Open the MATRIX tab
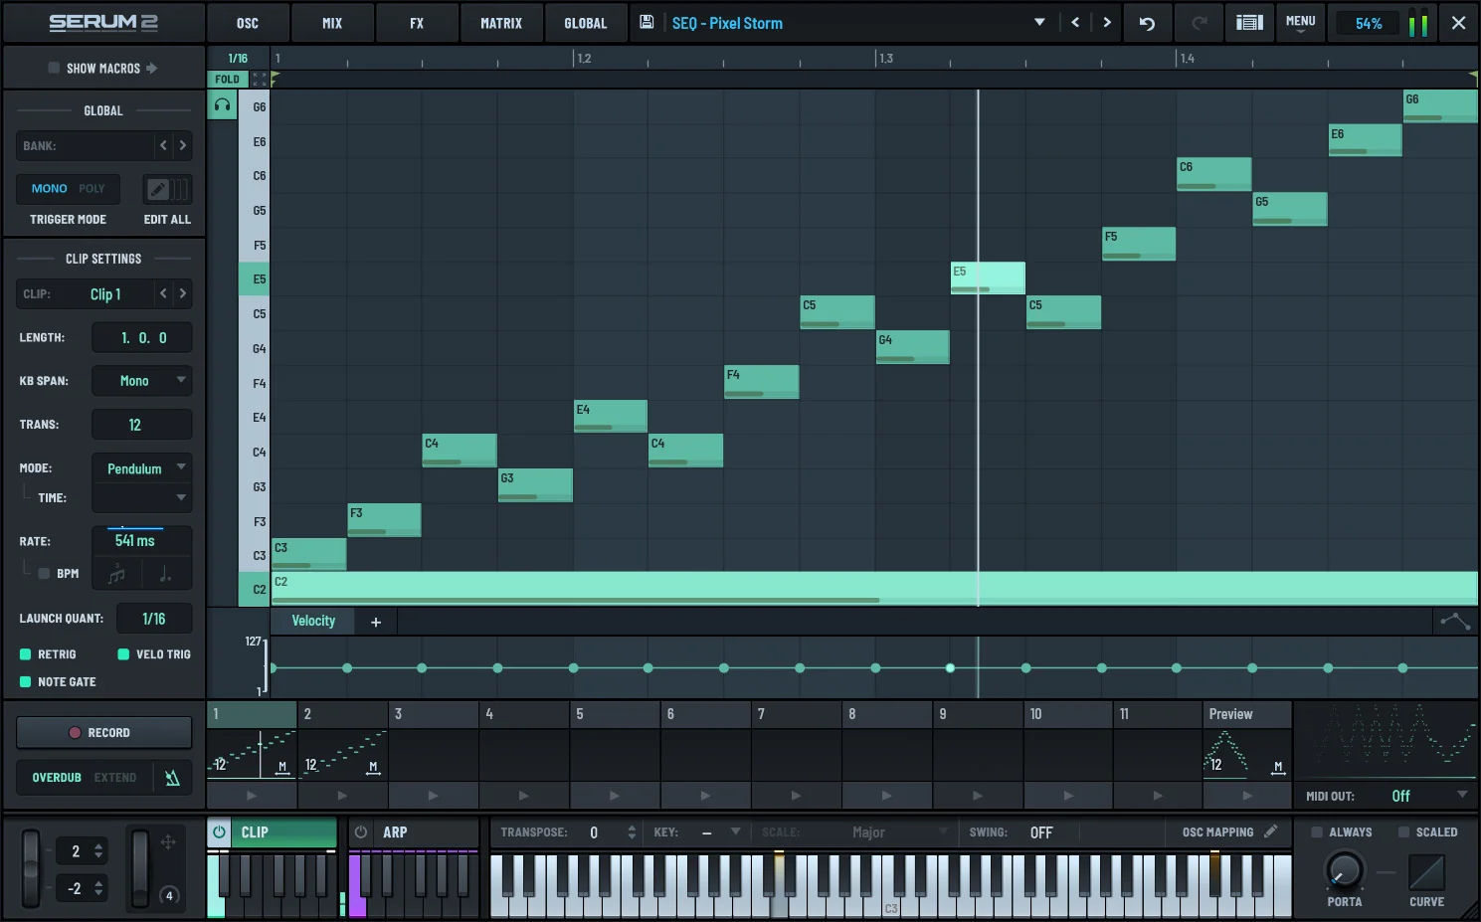The height and width of the screenshot is (922, 1481). [501, 23]
